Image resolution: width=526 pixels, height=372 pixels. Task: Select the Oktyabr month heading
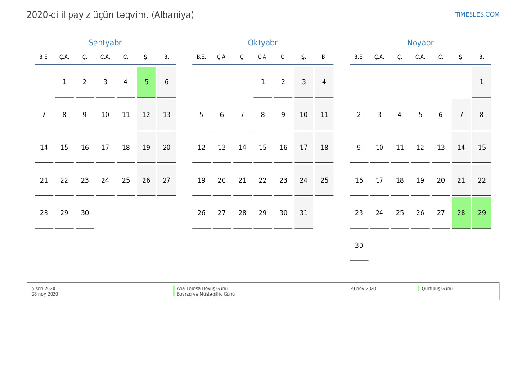(x=262, y=43)
